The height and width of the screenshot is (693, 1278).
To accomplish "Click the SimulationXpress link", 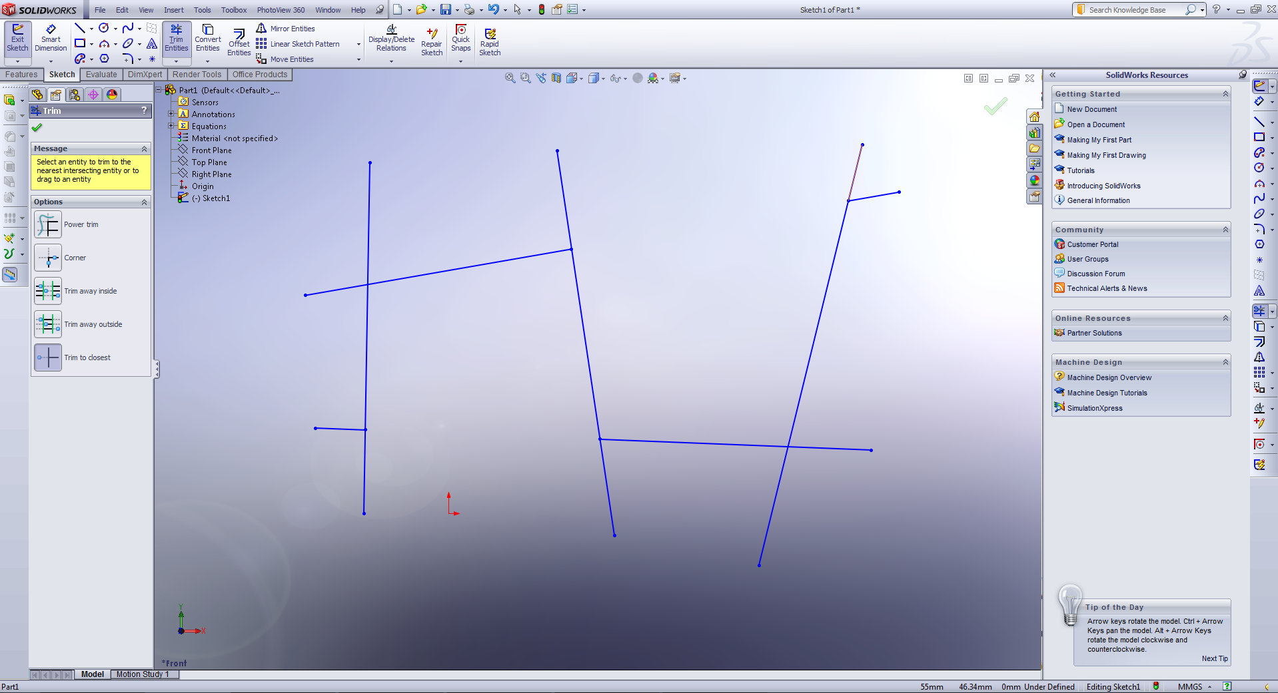I will [1094, 408].
